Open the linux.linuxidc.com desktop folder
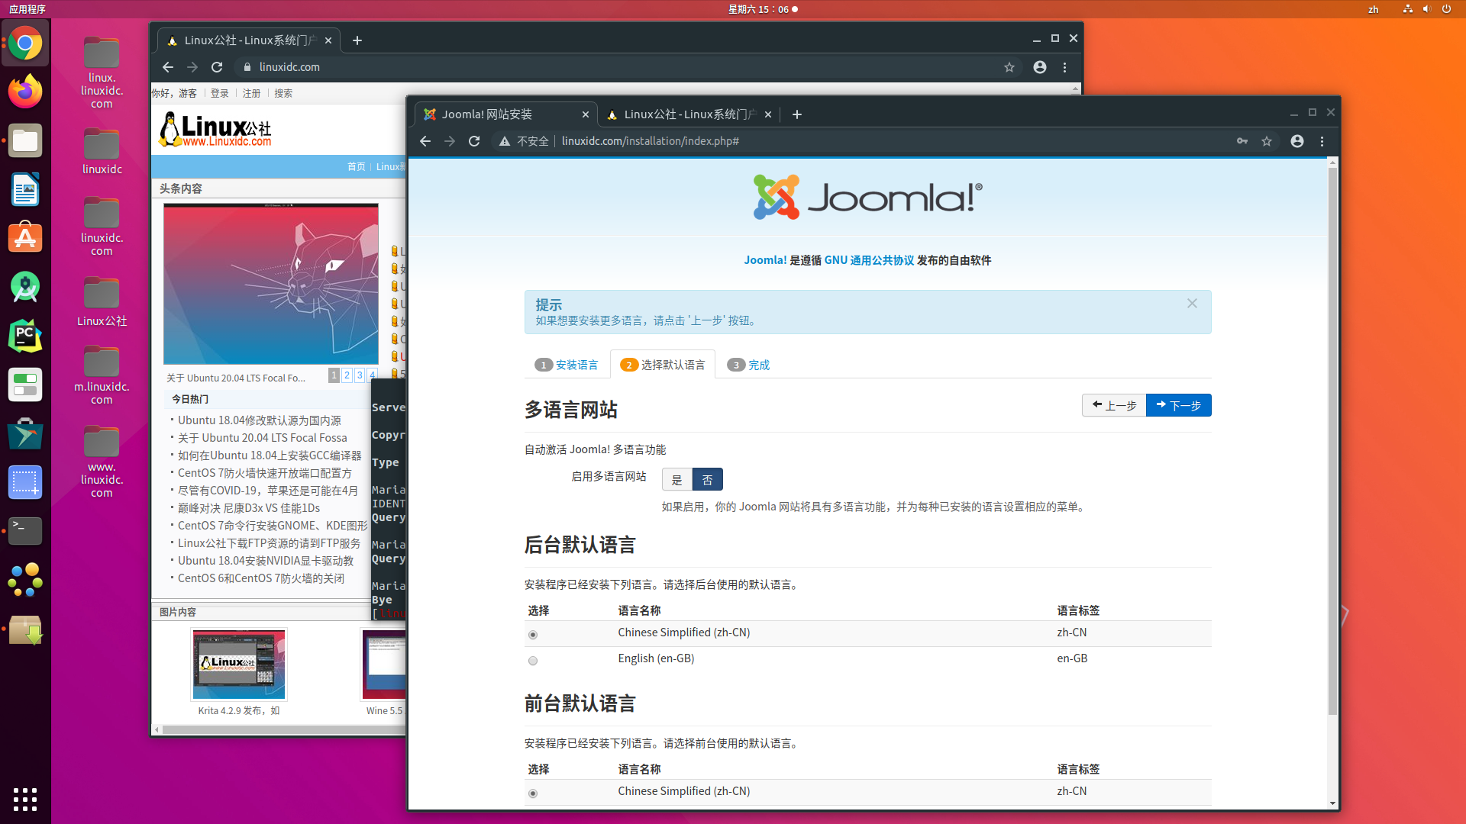 pos(102,72)
